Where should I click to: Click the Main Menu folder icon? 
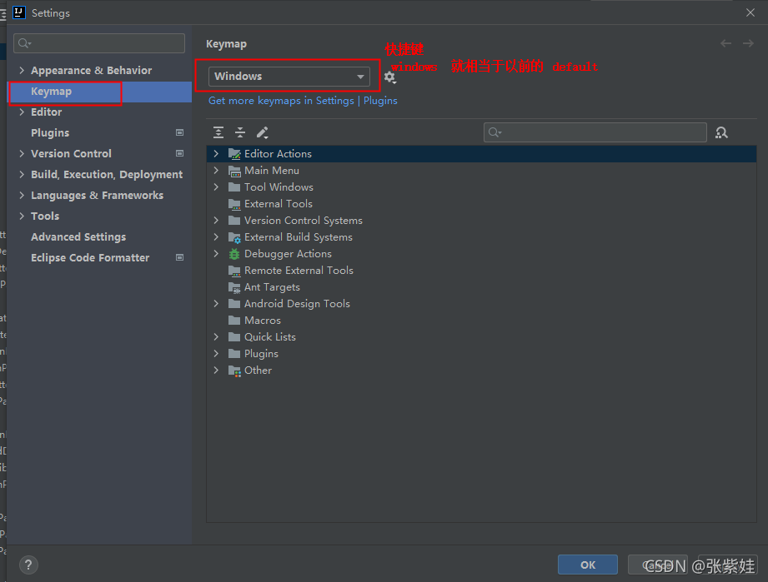234,171
